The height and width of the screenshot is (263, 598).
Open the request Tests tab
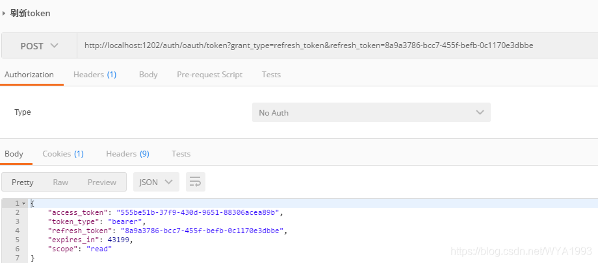[271, 75]
